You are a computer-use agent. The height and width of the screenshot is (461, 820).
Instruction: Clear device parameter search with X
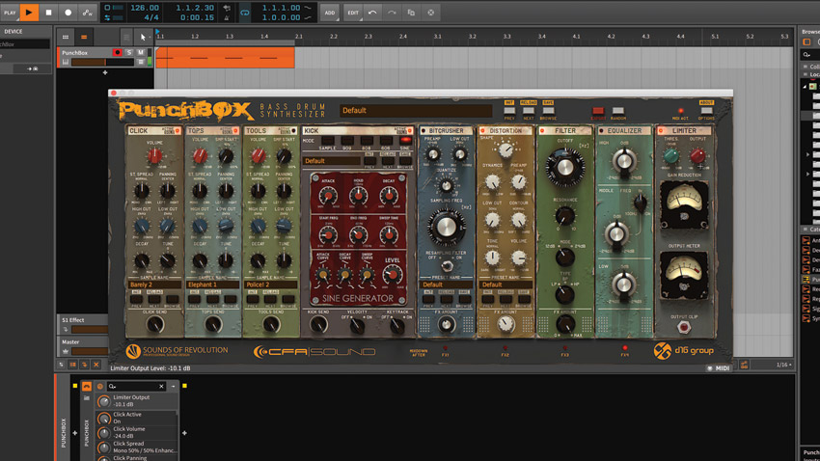pyautogui.click(x=161, y=387)
